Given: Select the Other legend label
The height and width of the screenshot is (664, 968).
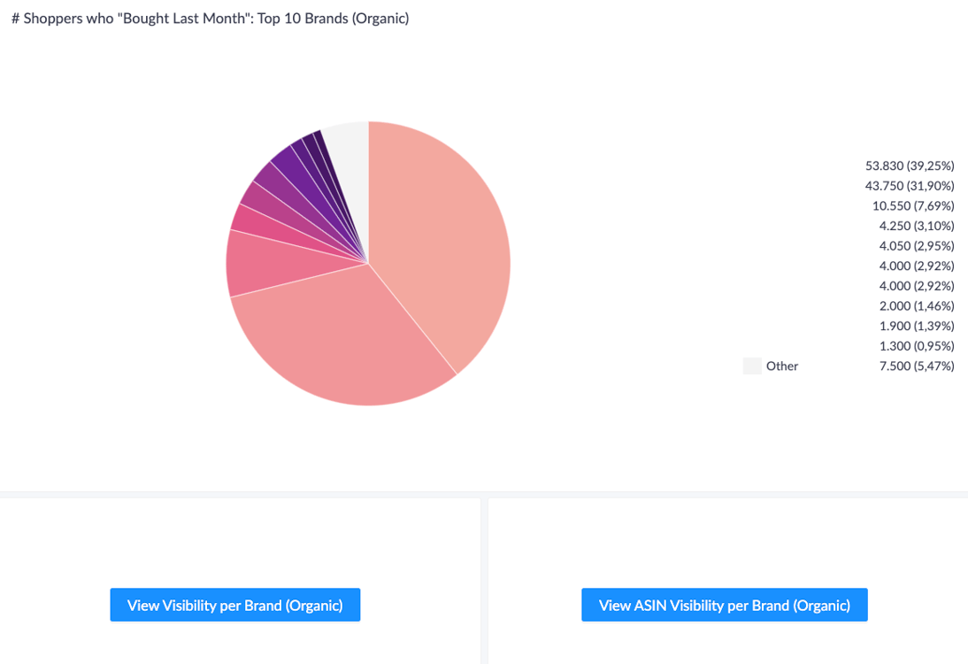Looking at the screenshot, I should click(782, 366).
